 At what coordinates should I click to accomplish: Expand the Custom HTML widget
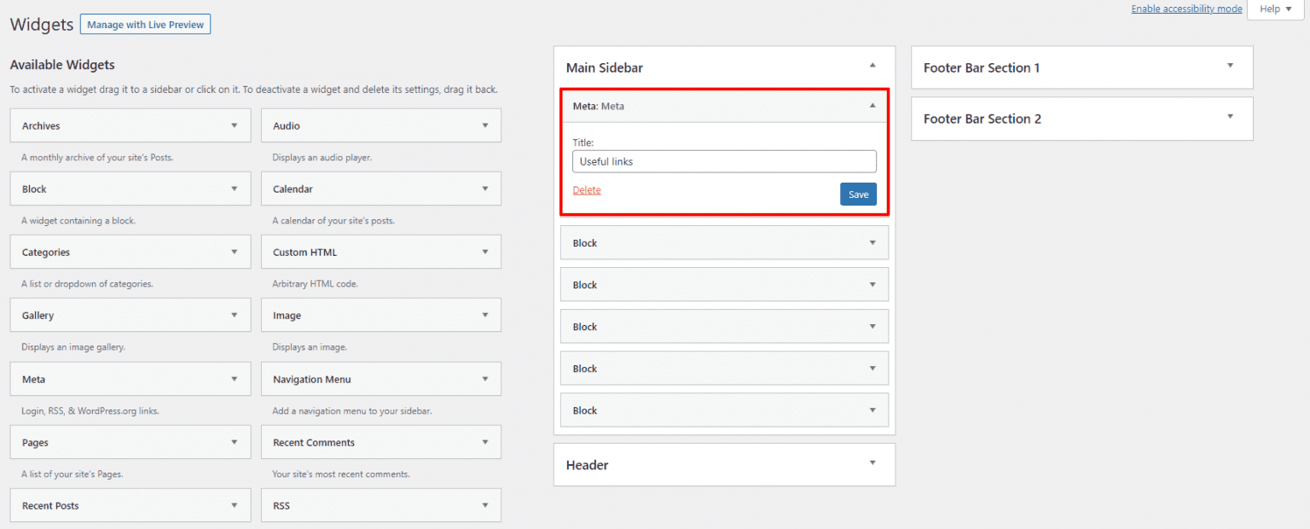(x=485, y=252)
